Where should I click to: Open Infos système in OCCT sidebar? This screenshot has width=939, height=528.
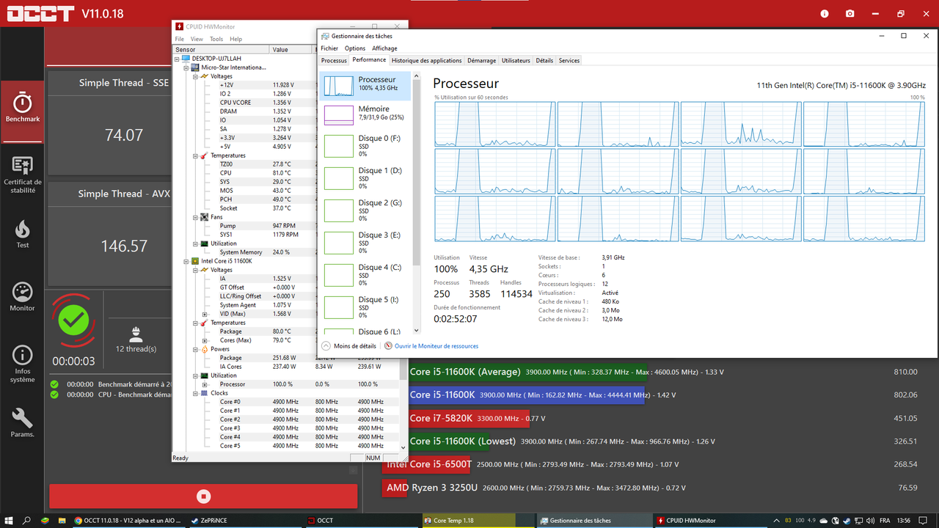point(22,364)
